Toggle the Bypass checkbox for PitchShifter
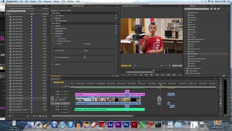Screen dimensions: 232x131 pos(84,36)
